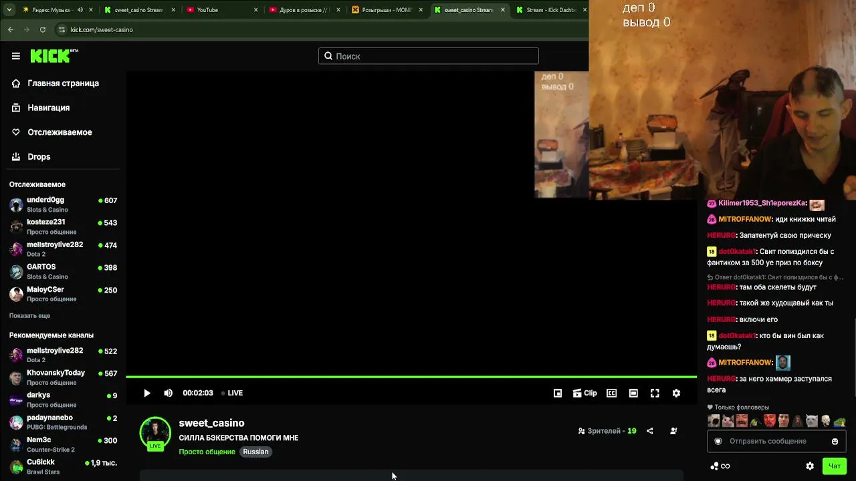Create a Clip of the stream
This screenshot has width=856, height=481.
[x=585, y=393]
